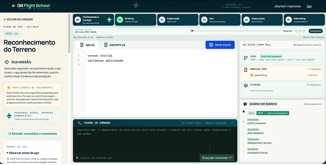Click the Histórico de commits label

[313, 104]
